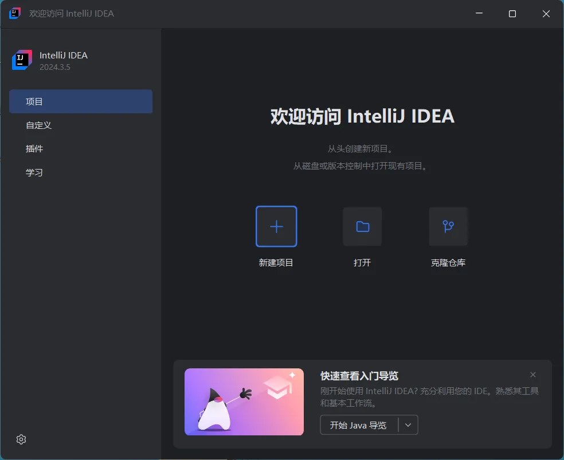The image size is (564, 460).
Task: Open the 插件 tab
Action: click(x=81, y=149)
